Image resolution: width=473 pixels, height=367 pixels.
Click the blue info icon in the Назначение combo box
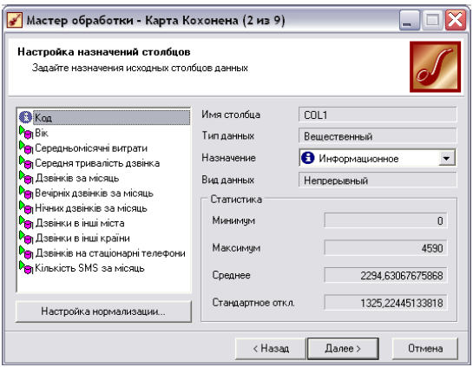308,158
